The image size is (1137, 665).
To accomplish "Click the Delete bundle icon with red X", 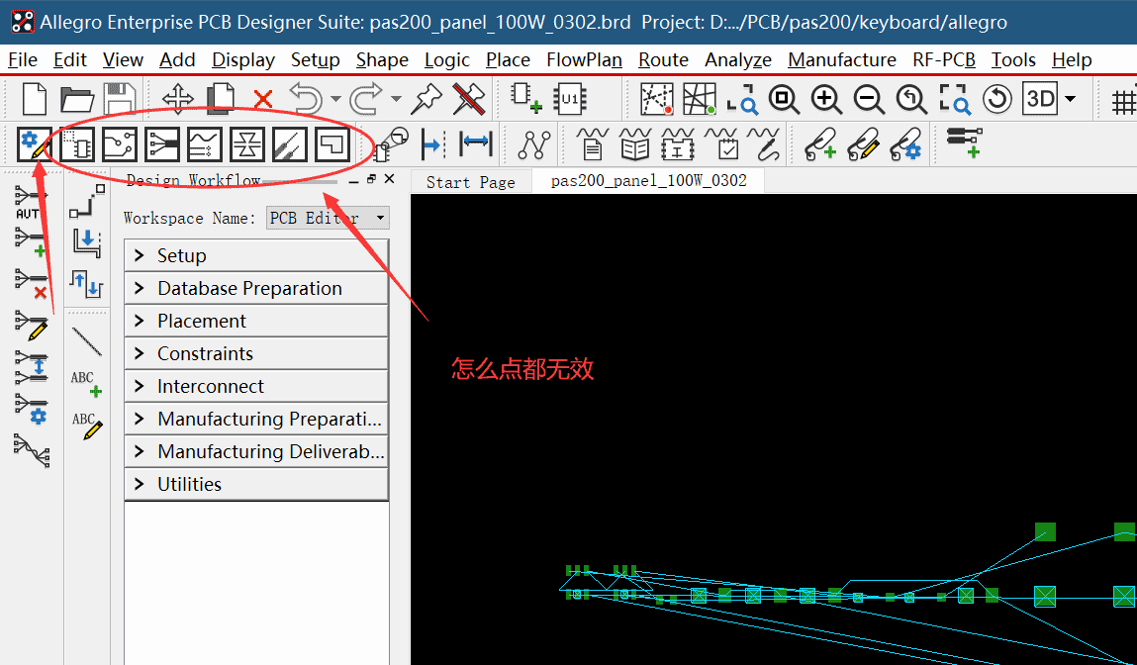I will (31, 284).
